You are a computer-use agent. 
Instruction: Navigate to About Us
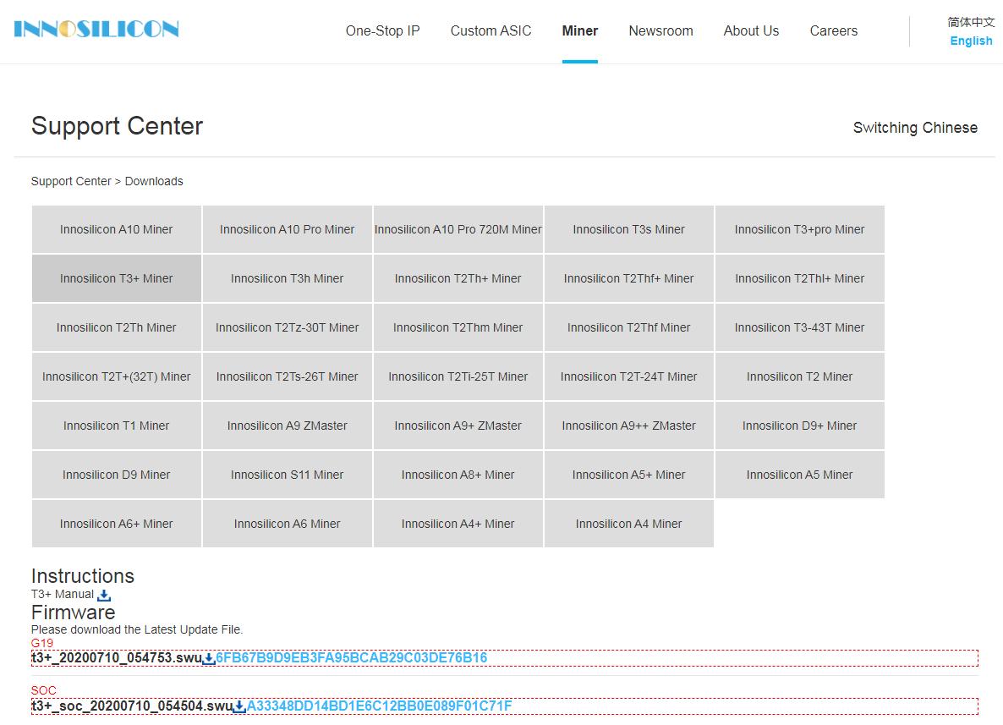pyautogui.click(x=751, y=31)
